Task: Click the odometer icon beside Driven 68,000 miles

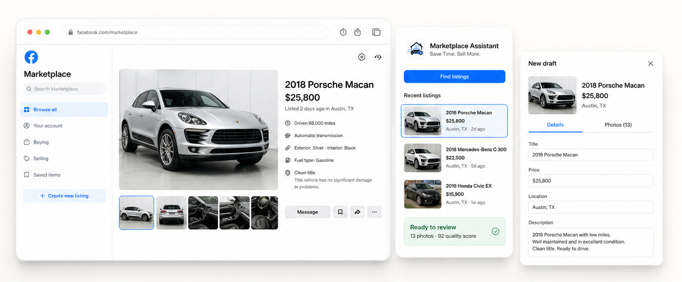Action: (x=288, y=123)
